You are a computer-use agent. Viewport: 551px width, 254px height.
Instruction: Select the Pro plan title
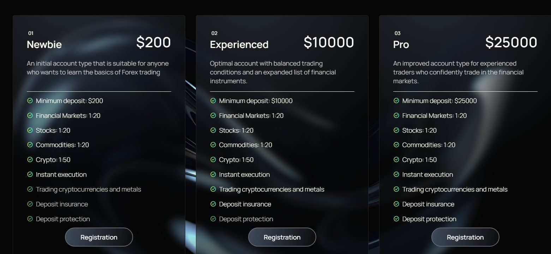[401, 44]
